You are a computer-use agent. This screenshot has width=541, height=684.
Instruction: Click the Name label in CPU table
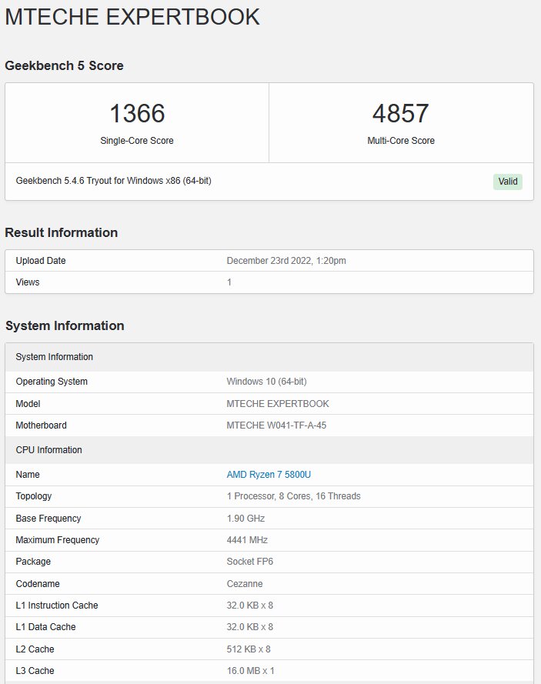[x=28, y=475]
